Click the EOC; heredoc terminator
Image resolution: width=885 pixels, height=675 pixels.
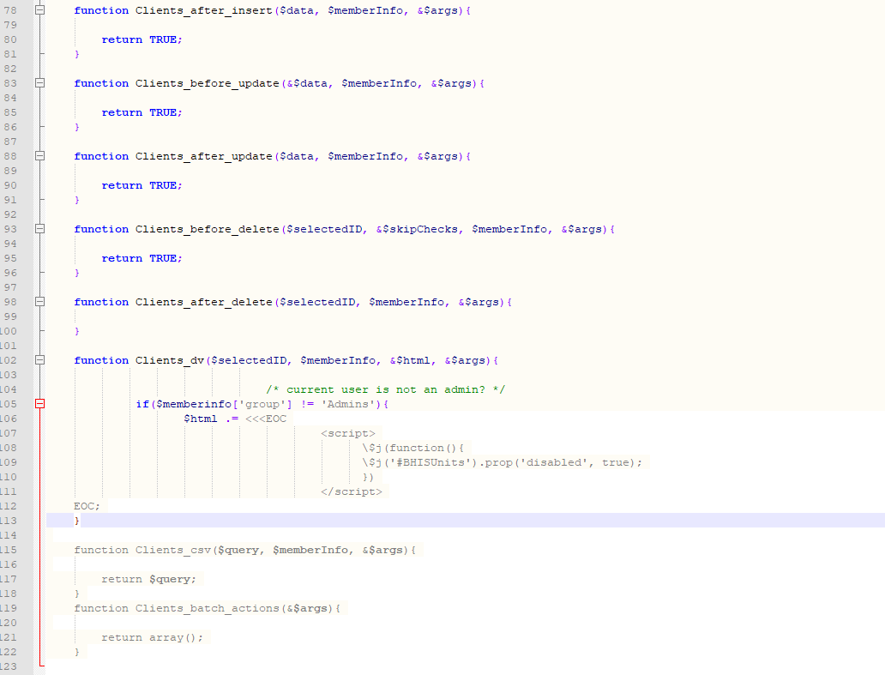point(87,506)
